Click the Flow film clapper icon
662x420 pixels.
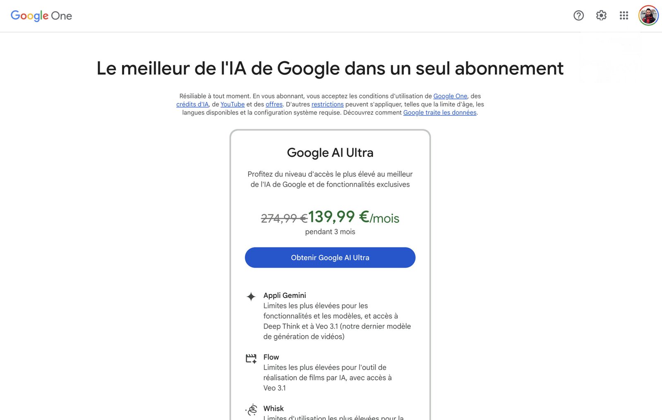[x=251, y=358]
